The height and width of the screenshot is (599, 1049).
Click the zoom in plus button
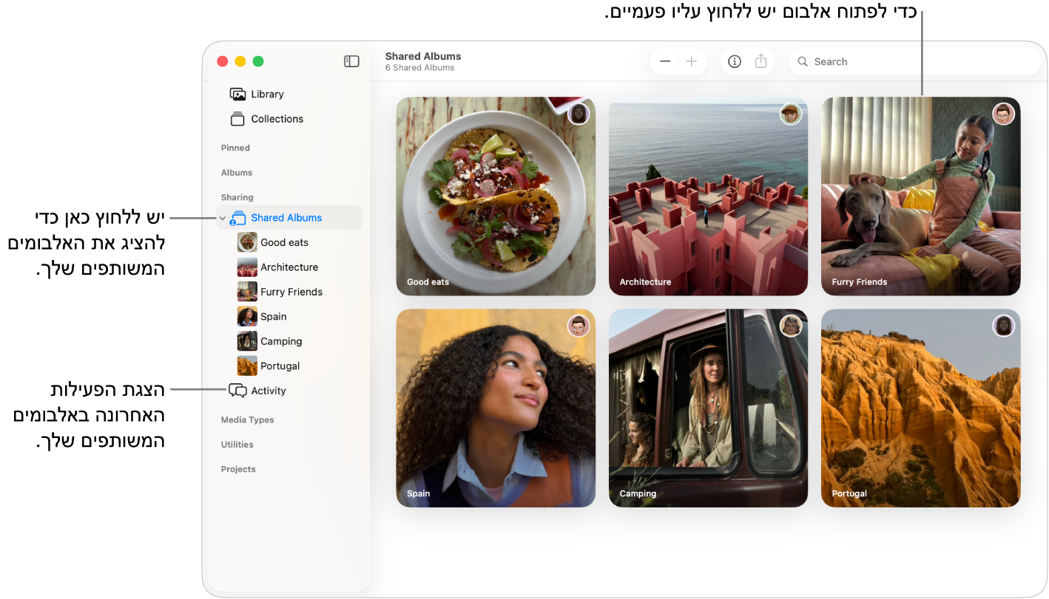(692, 61)
